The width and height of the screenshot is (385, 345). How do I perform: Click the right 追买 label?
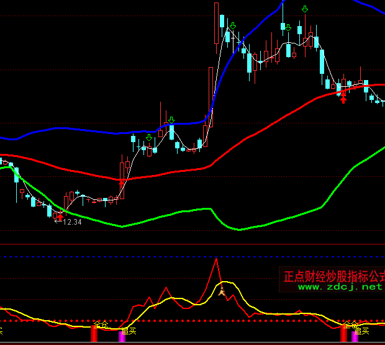tap(362, 331)
